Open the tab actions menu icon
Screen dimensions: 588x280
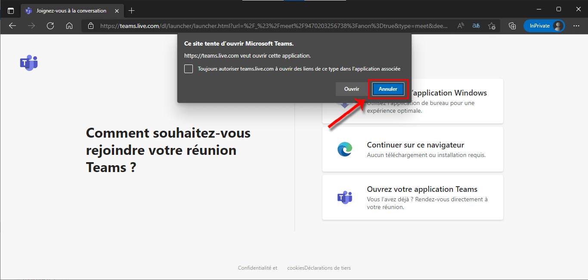point(11,11)
